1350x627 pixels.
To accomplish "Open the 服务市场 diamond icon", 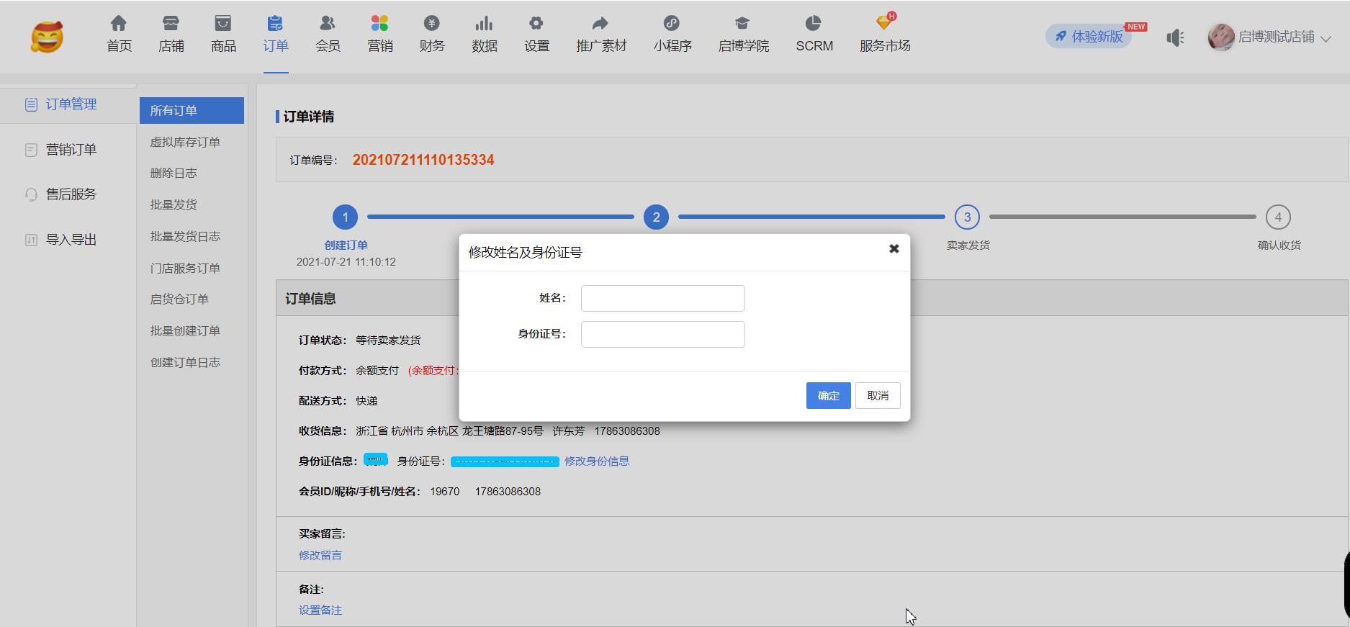I will pos(884,24).
